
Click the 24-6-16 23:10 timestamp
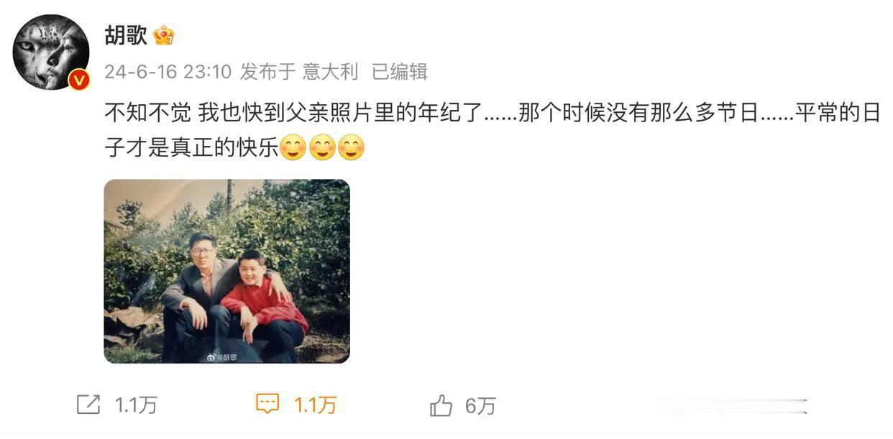pos(168,72)
